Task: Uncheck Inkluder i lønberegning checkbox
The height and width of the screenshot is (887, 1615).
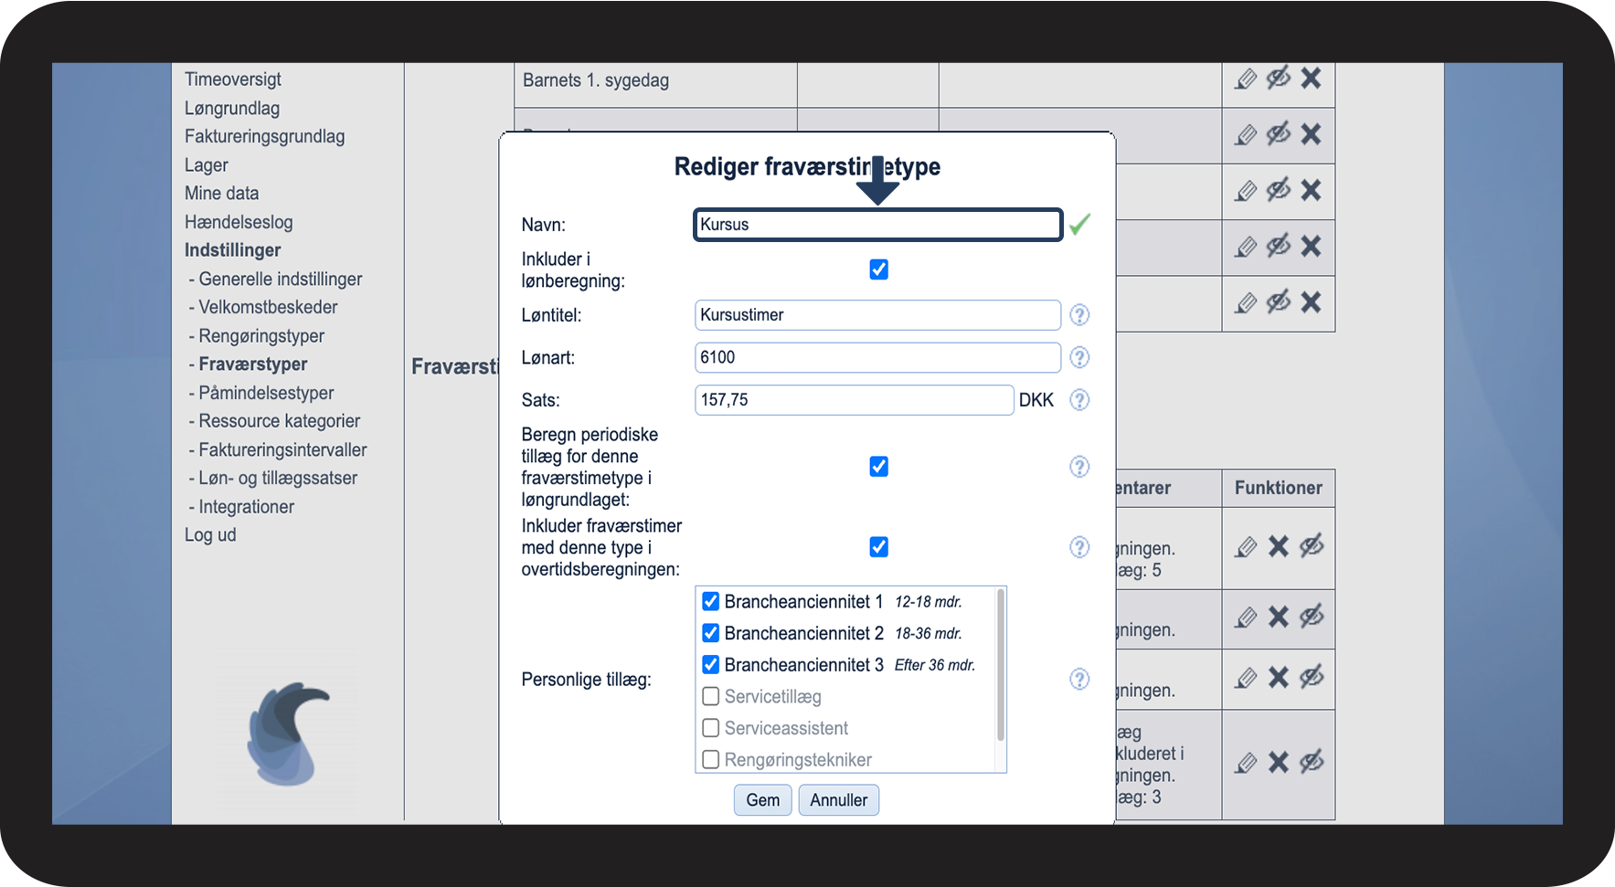Action: pos(878,269)
